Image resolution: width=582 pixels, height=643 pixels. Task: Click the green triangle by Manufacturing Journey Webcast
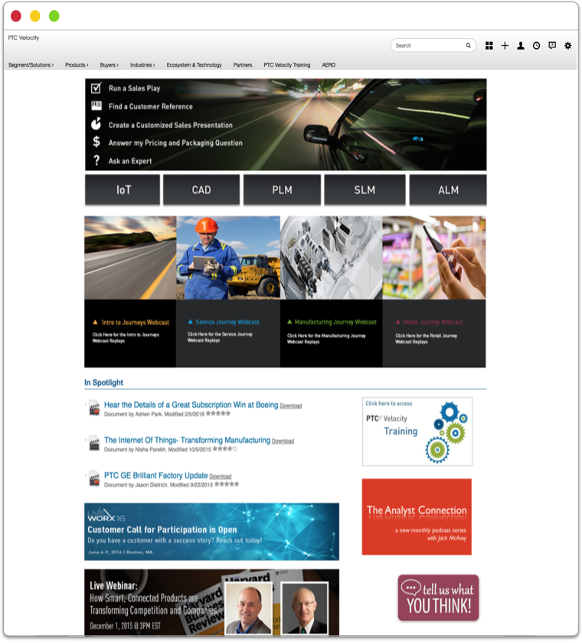(289, 322)
